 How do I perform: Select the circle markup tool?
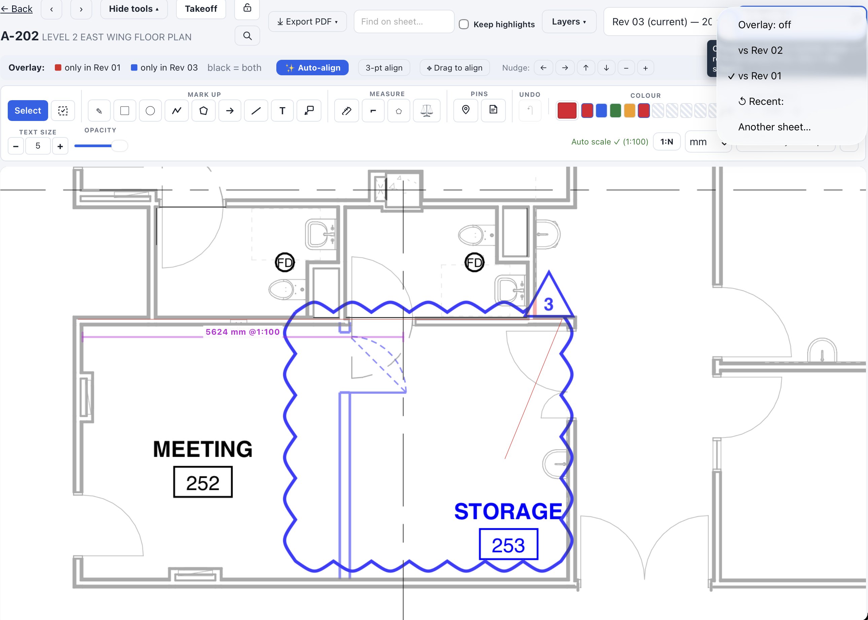[x=150, y=111]
